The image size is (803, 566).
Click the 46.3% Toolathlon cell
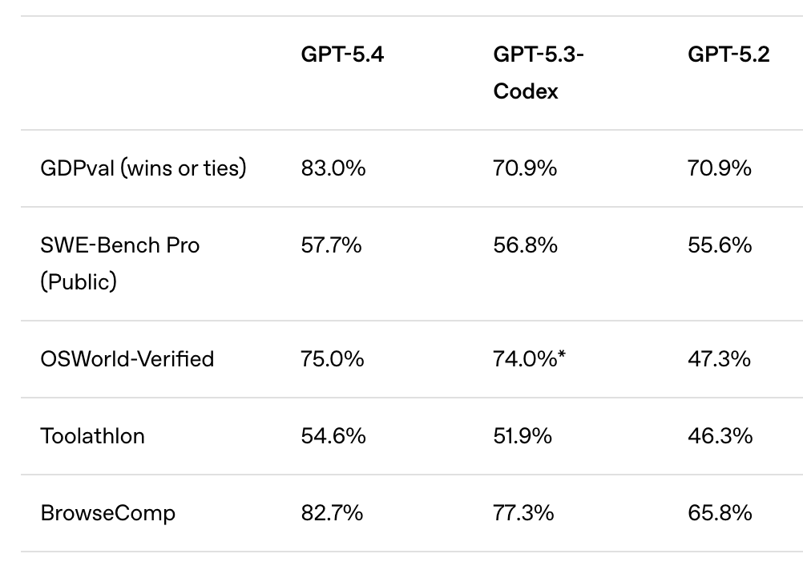click(x=720, y=435)
